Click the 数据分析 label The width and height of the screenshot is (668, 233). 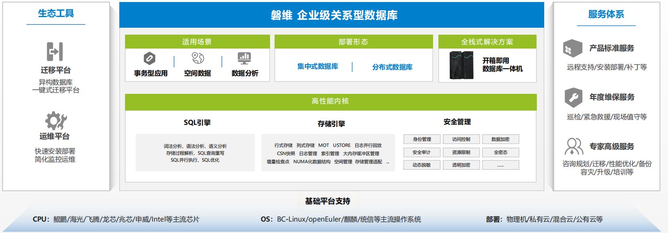coord(245,73)
